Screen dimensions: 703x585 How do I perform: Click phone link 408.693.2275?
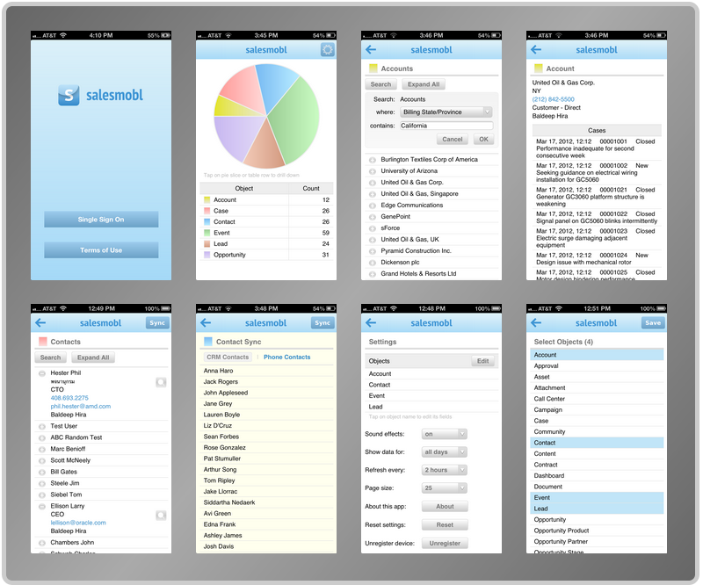[x=69, y=398]
